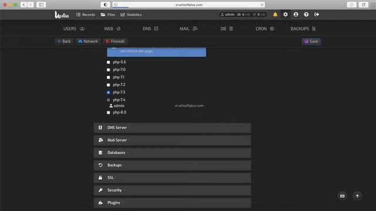
Task: Click Safari forward navigation arrow
Action: (31, 5)
